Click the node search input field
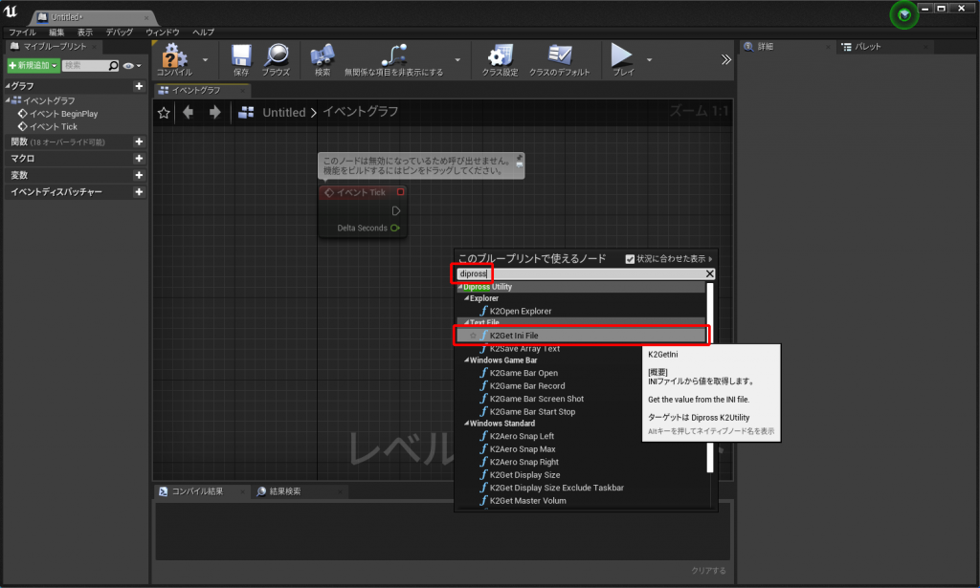Screen dimensions: 980x588 pos(581,274)
